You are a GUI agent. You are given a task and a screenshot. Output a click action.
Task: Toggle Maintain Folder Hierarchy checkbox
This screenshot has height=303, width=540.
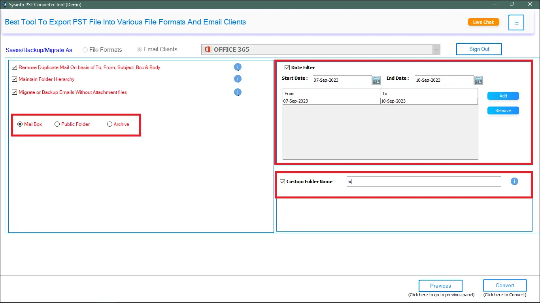tap(15, 79)
